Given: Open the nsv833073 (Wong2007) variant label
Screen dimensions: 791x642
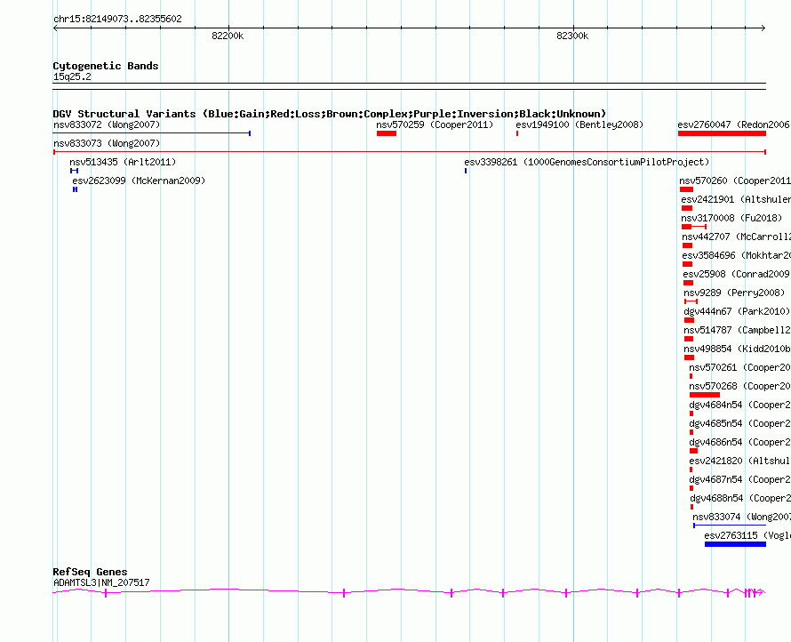Looking at the screenshot, I should tap(106, 143).
